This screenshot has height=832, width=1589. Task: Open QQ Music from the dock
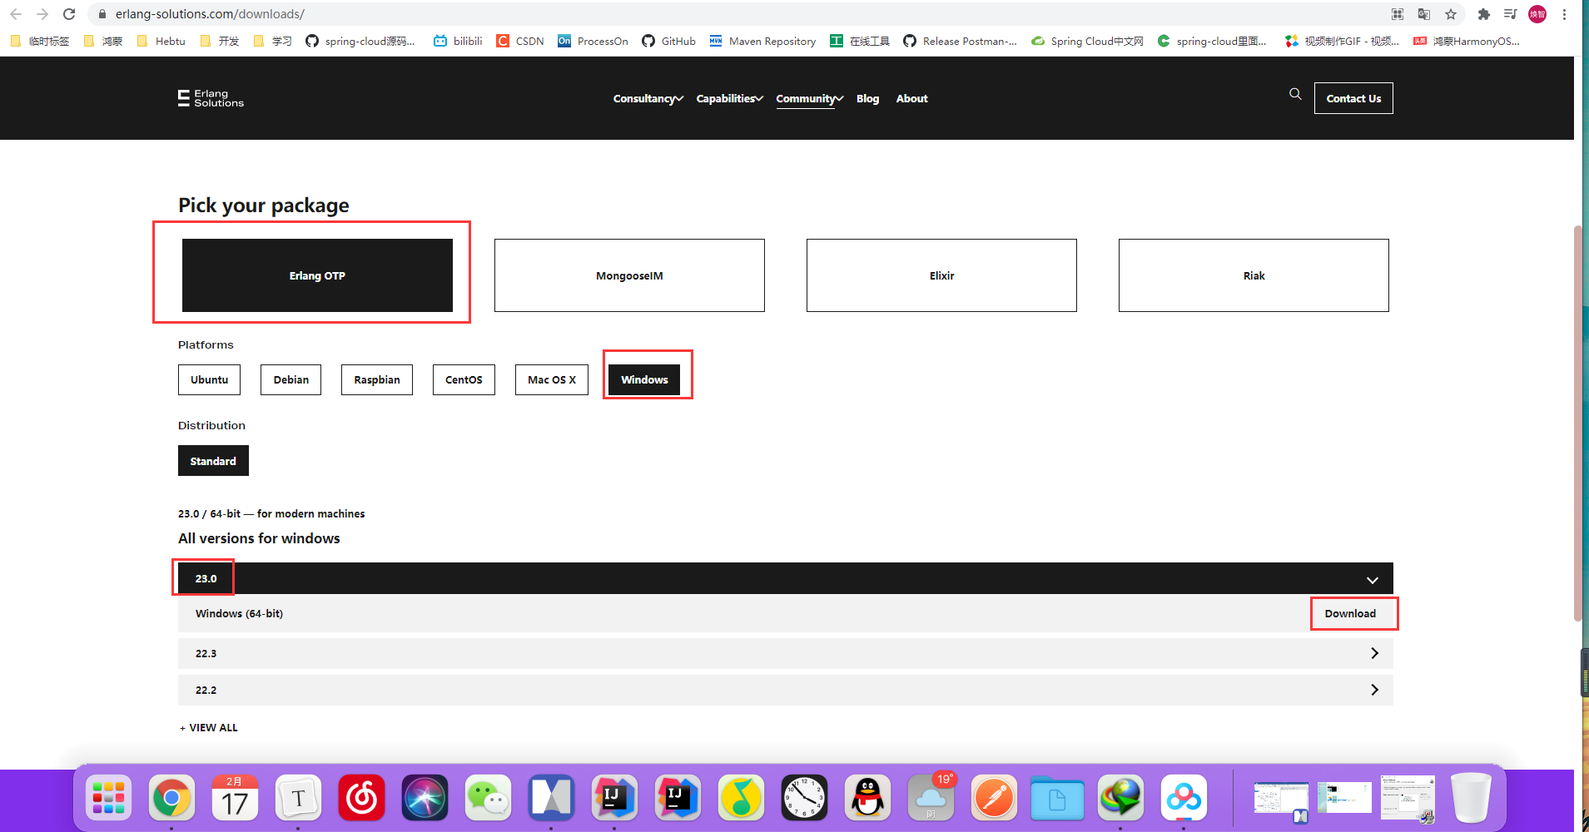point(741,799)
